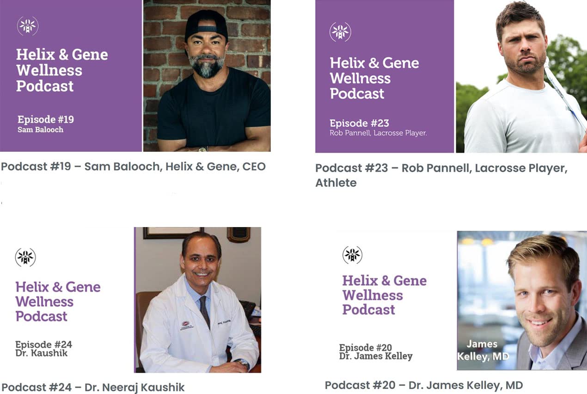Viewport: 587px width, 394px height.
Task: Click the photo of the lacrosse player
Action: tap(521, 76)
